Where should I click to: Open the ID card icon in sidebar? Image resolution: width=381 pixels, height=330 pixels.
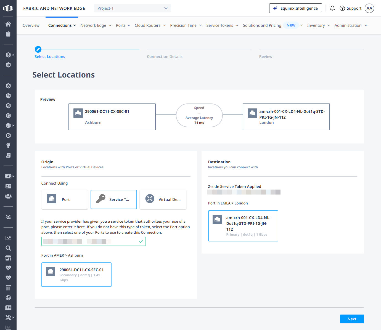[x=8, y=186]
